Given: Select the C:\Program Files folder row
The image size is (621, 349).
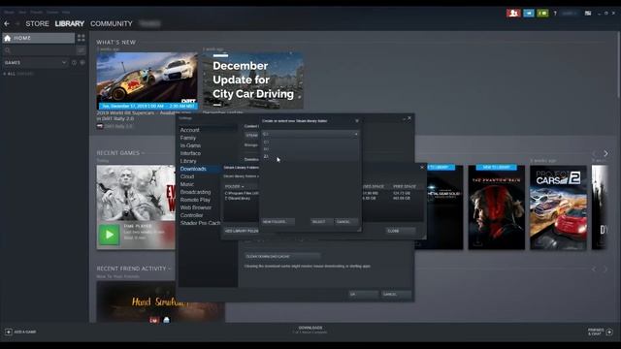Looking at the screenshot, I should pyautogui.click(x=242, y=193).
